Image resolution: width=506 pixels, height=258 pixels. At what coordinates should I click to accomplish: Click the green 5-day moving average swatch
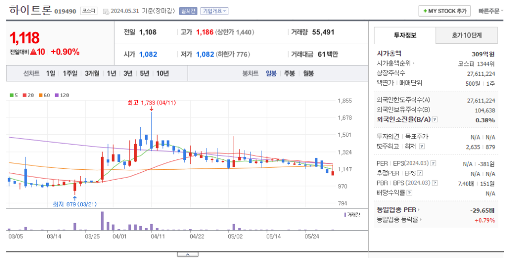[x=12, y=95]
